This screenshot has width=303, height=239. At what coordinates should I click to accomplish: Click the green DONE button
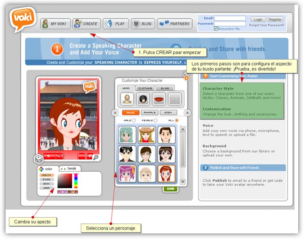(x=170, y=188)
